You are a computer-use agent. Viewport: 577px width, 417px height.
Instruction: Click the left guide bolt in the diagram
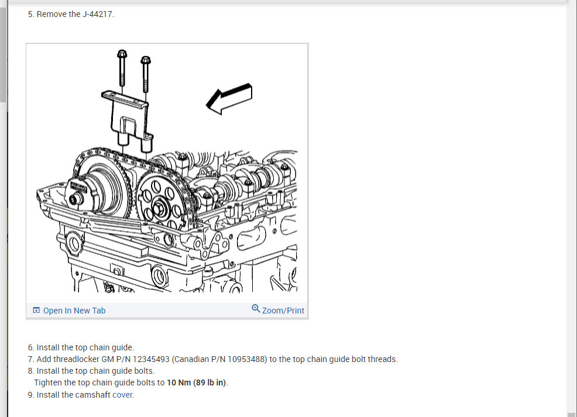122,68
